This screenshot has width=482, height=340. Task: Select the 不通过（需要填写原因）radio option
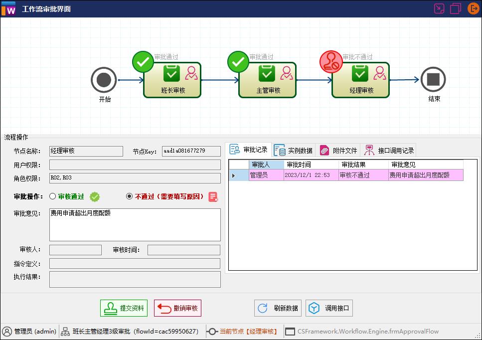pyautogui.click(x=129, y=196)
